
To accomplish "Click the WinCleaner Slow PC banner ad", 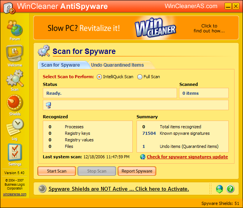I will 136,28.
